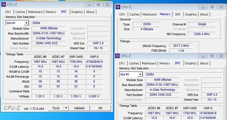This screenshot has width=227, height=120.
Task: Open Caches tab in bottom-right window
Action: point(134,63)
